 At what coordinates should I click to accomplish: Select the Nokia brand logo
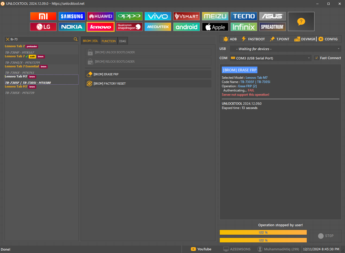pos(72,27)
